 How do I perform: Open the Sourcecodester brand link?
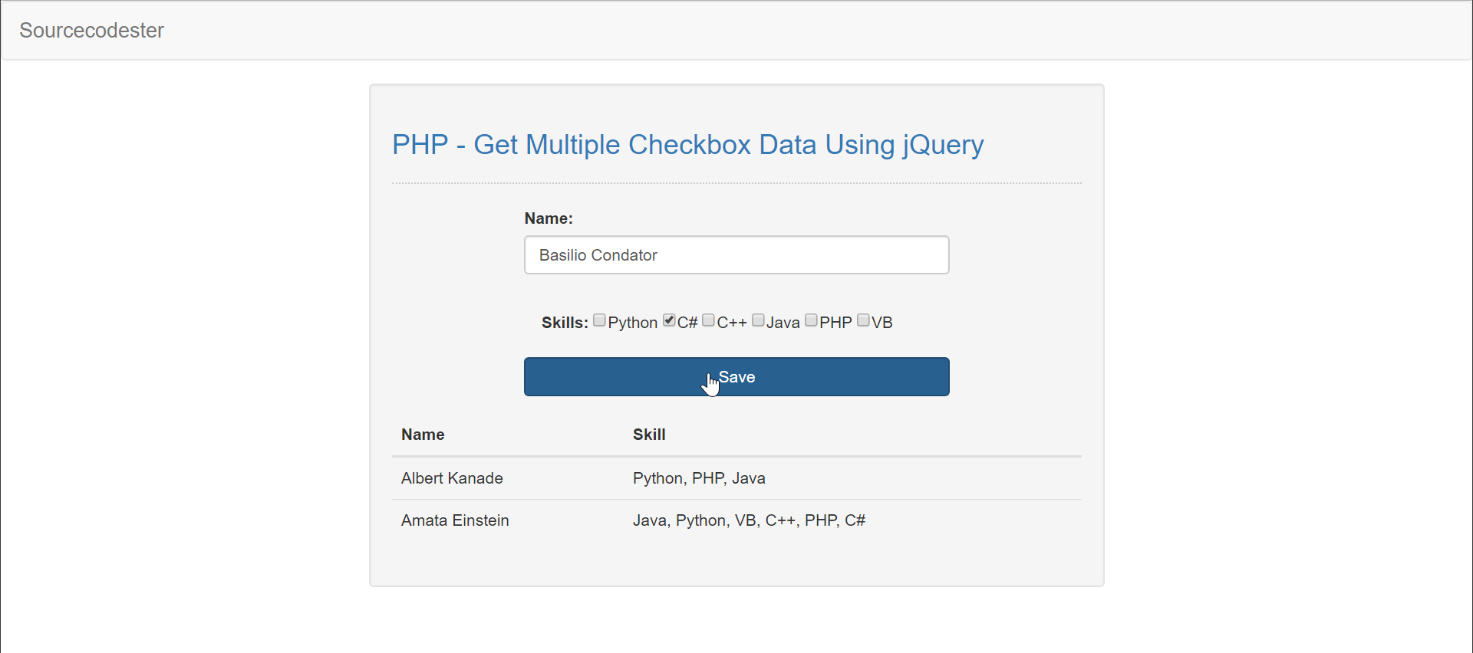91,31
